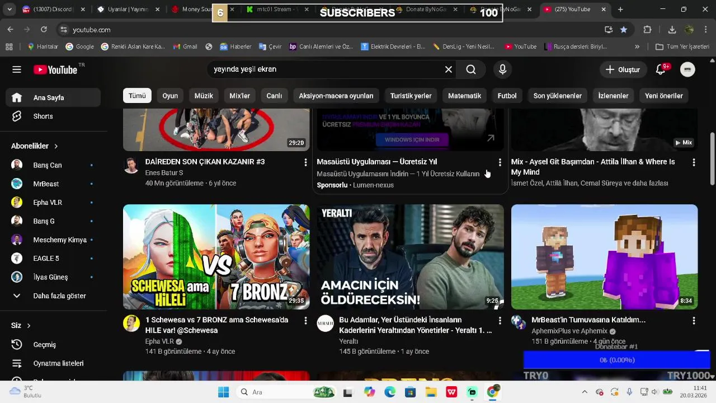Bookmark this page with star icon
Viewport: 716px width, 403px height.
[624, 30]
